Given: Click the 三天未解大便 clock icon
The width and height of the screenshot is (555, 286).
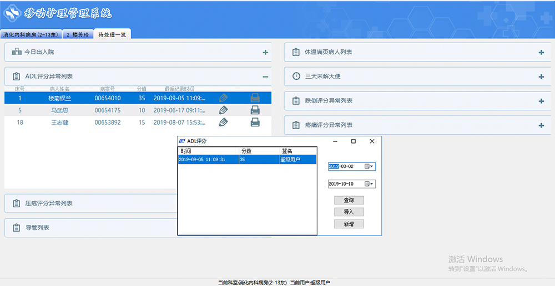Looking at the screenshot, I should (296, 76).
